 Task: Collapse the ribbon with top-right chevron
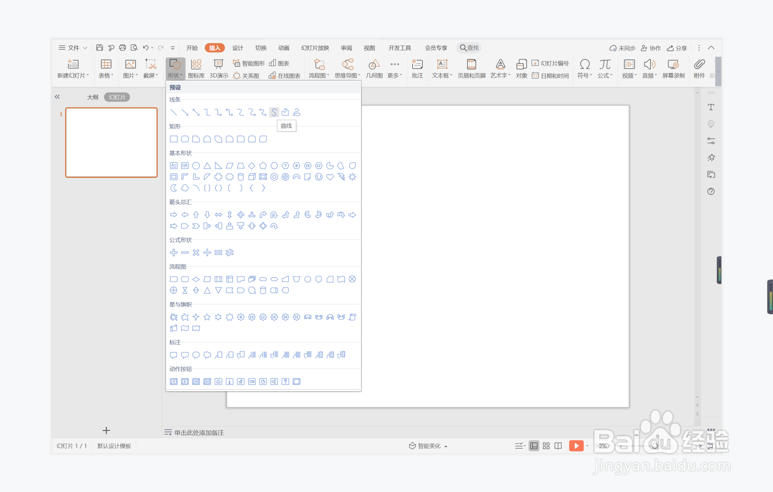(711, 48)
